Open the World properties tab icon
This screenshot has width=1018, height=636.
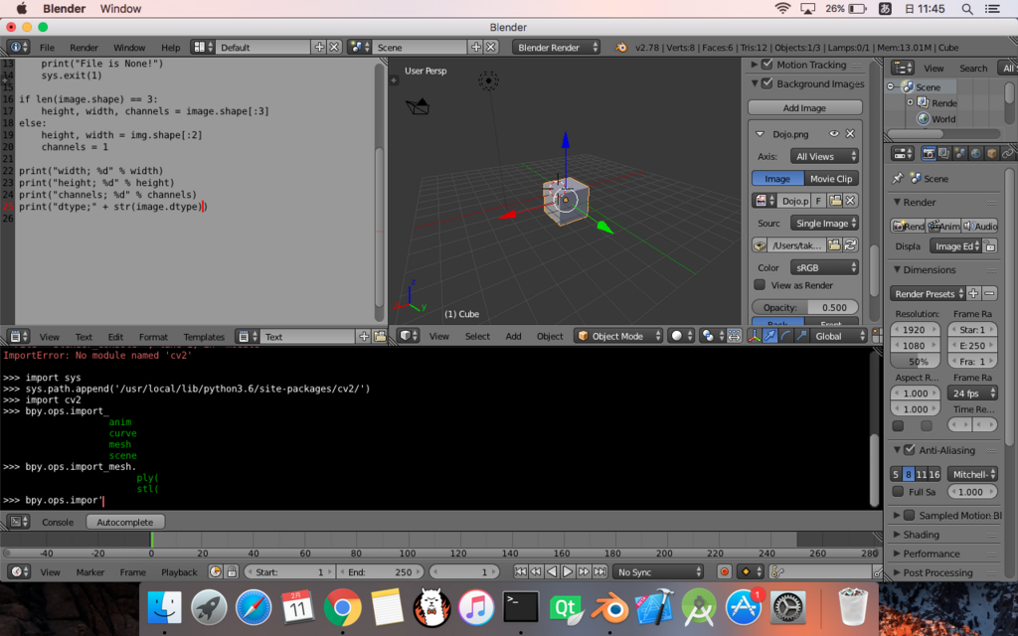pyautogui.click(x=975, y=154)
